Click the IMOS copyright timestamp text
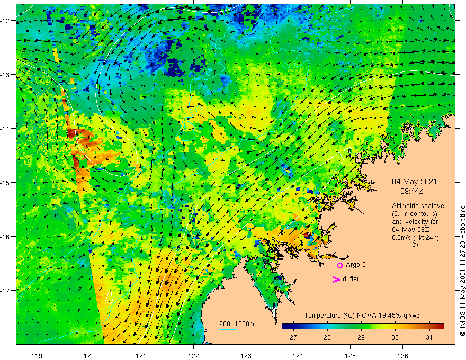 (462, 271)
